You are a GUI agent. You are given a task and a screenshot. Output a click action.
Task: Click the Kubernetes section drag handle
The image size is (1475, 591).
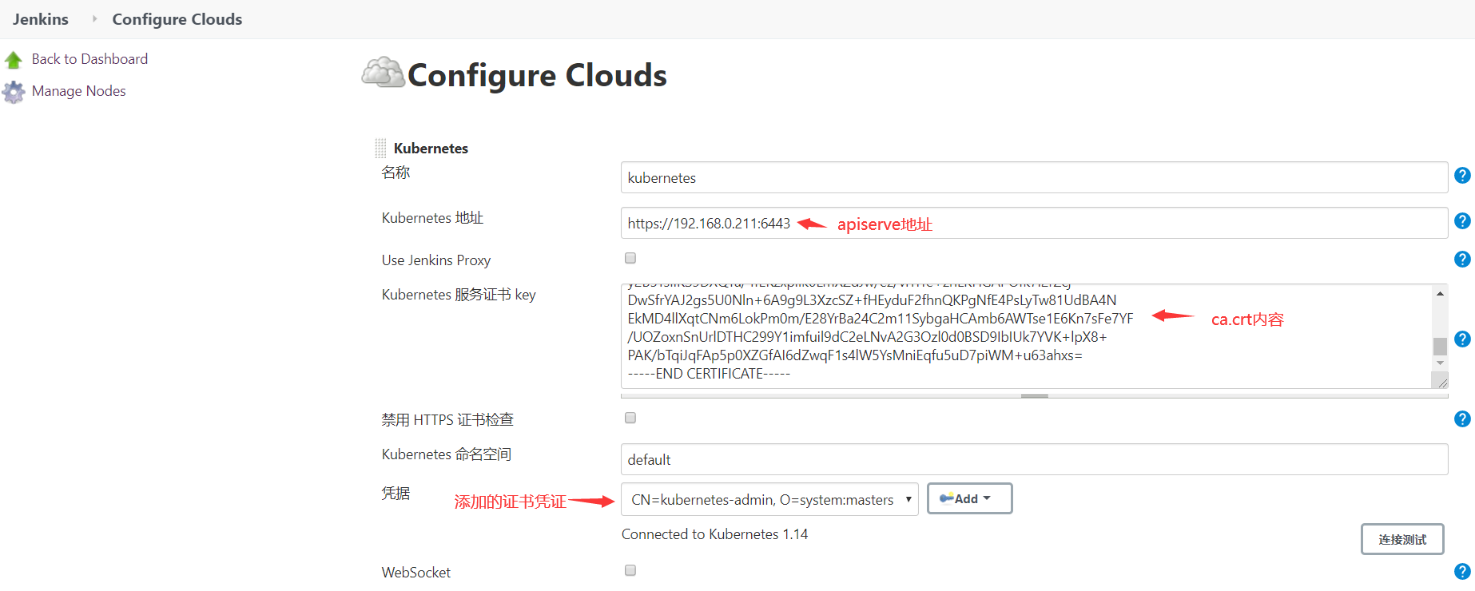coord(380,148)
